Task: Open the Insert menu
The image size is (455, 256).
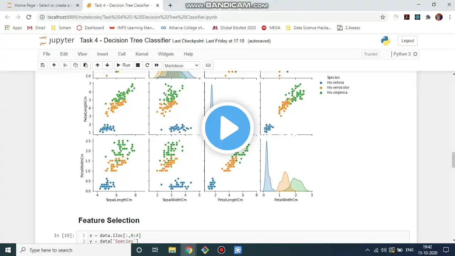Action: (103, 54)
